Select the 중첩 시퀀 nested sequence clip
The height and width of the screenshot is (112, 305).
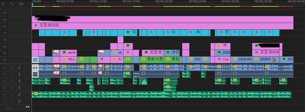(x=151, y=60)
